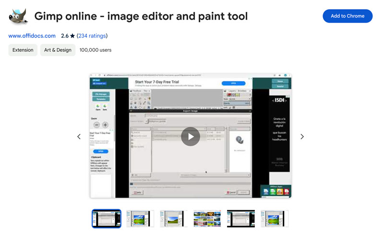This screenshot has height=239, width=384.
Task: Click '100,000 users' text
Action: [96, 50]
